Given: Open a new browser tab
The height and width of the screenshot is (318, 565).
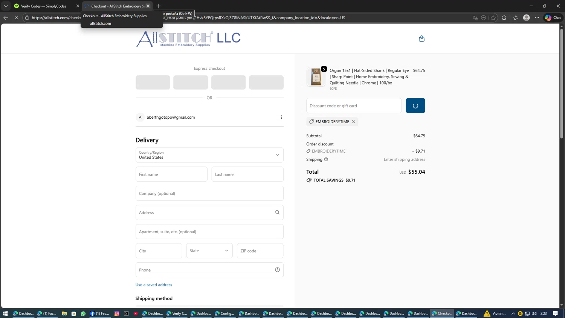Looking at the screenshot, I should 159,6.
